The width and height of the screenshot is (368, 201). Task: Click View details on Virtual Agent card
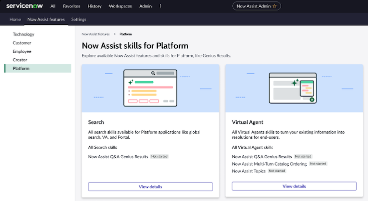294,186
